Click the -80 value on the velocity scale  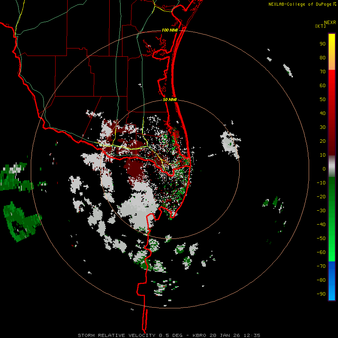(x=321, y=280)
